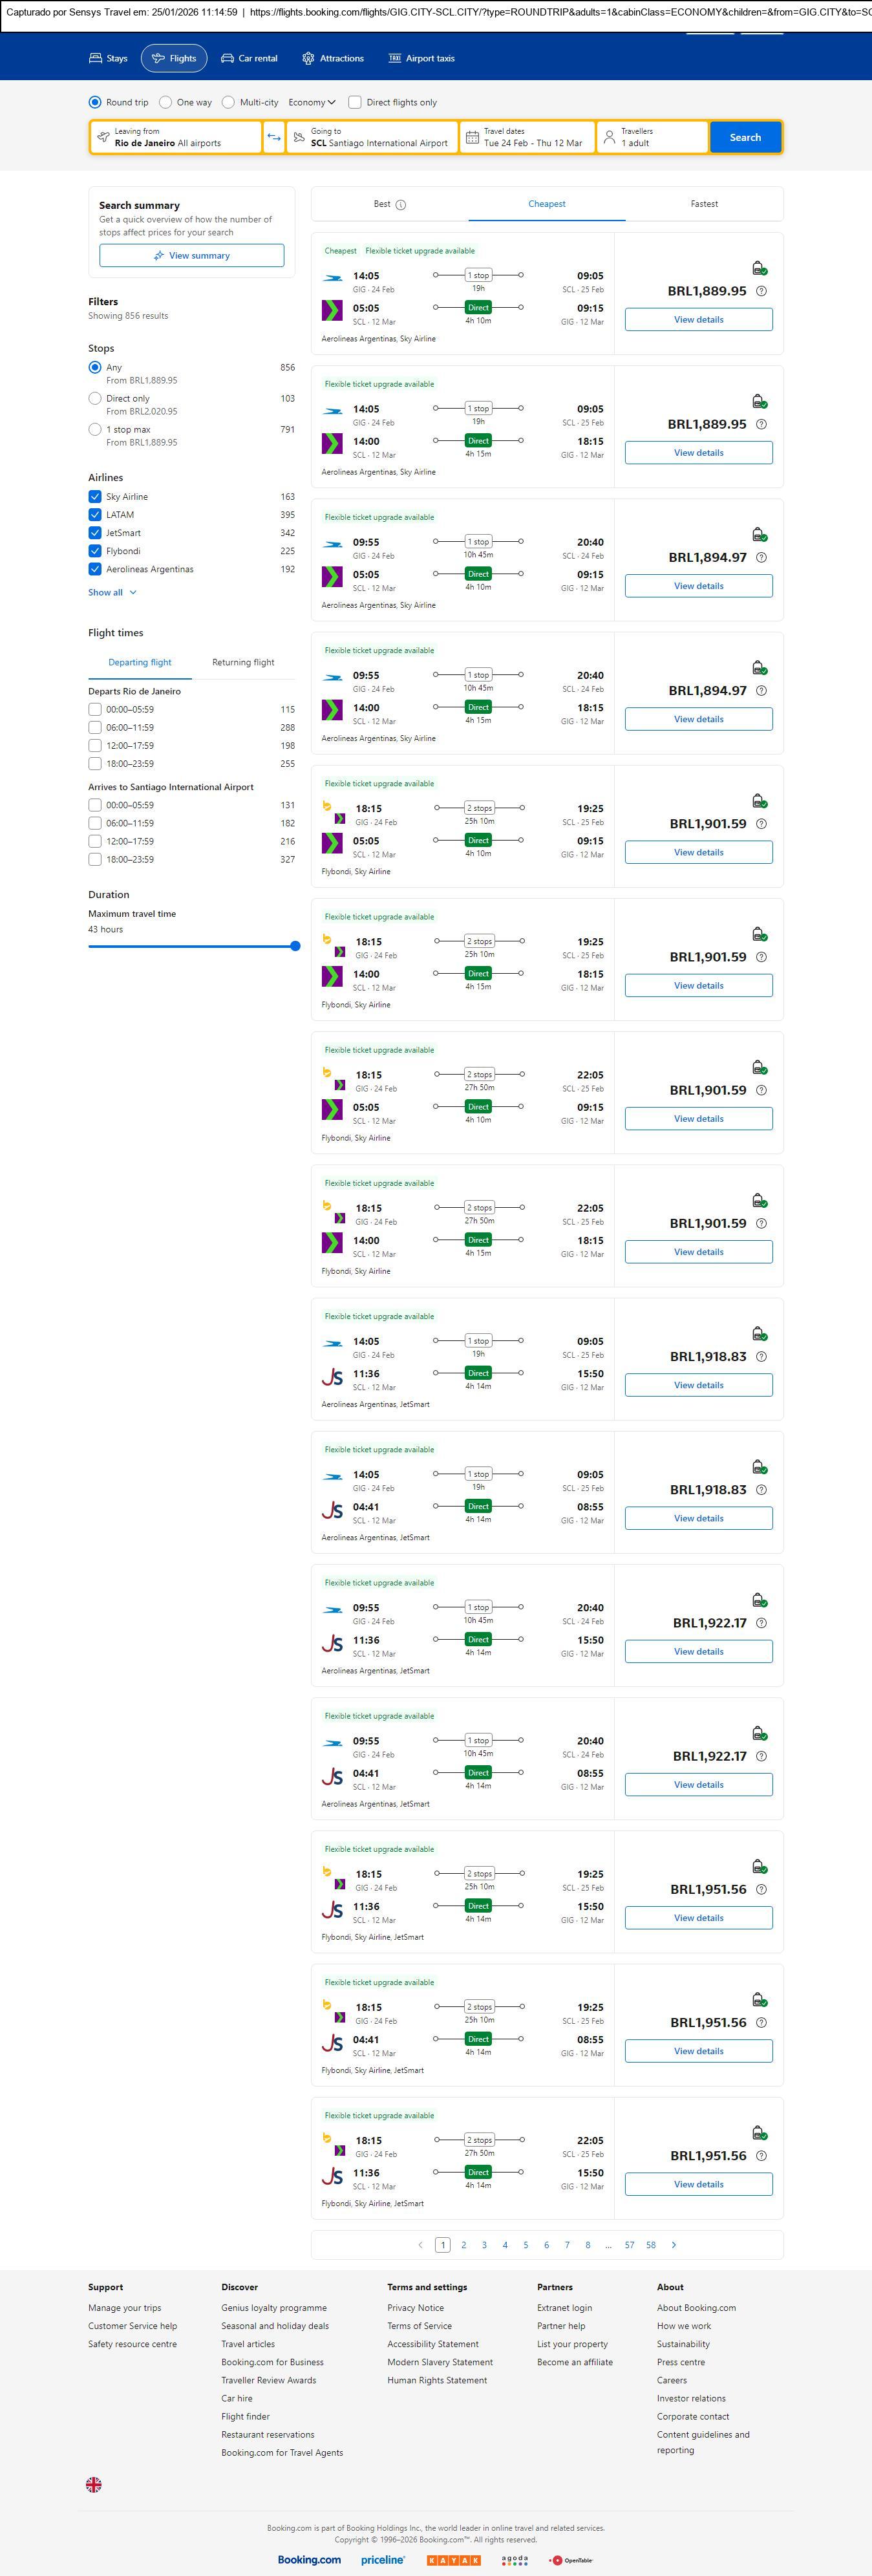Screen dimensions: 872x2576
Task: Click the UK flag language icon in footer
Action: (x=94, y=2484)
